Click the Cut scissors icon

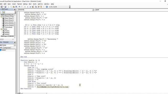(8, 7)
